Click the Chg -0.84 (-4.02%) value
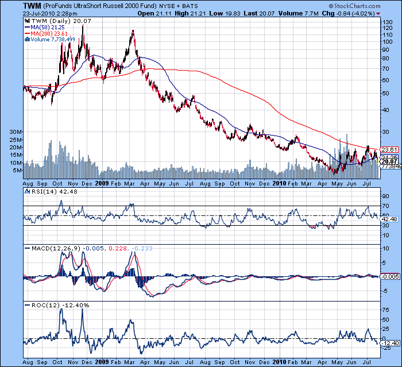 pos(349,14)
